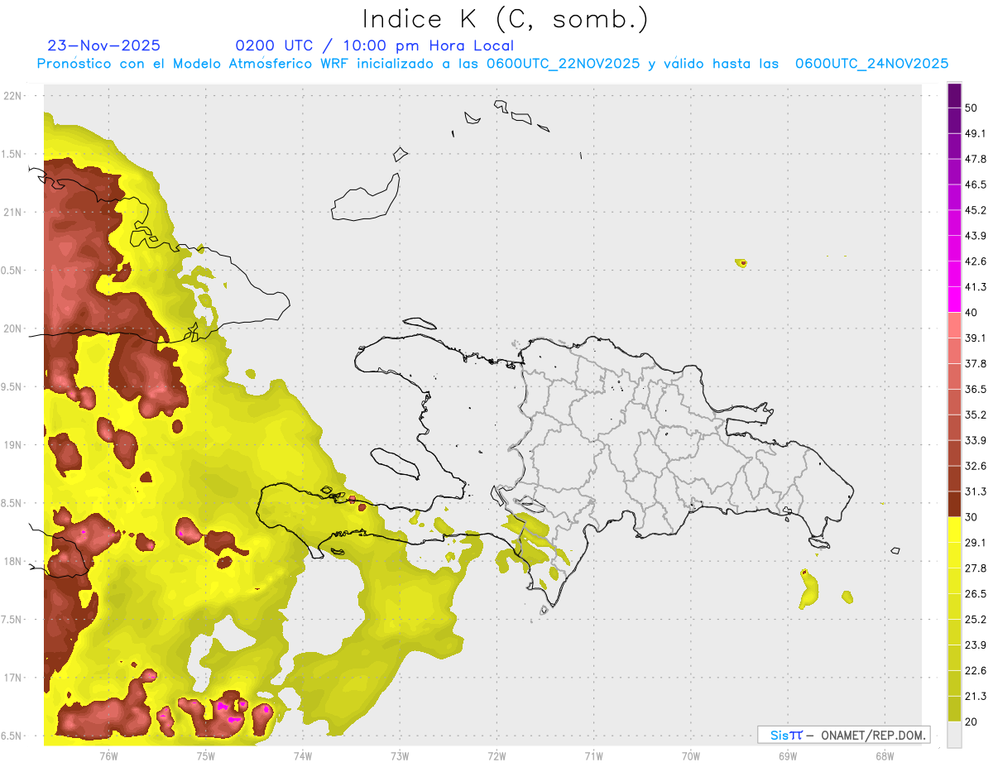Click the '21N' latitude label
This screenshot has height=767, width=993.
coord(12,212)
